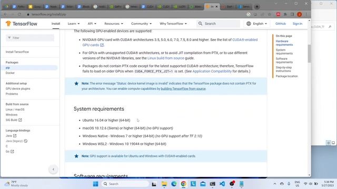Screen dimensions: 337x189
Task: Open Visual Studio Code from the taskbar
Action: point(222,184)
